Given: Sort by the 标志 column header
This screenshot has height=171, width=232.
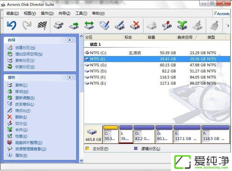Looking at the screenshot, I should [x=135, y=37].
